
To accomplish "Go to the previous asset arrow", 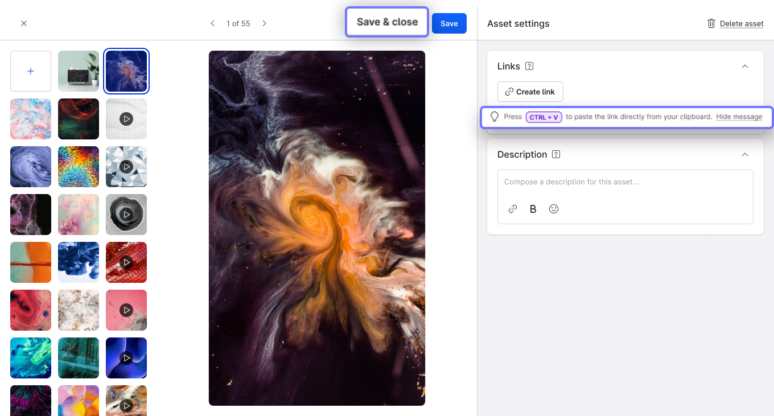I will coord(212,23).
